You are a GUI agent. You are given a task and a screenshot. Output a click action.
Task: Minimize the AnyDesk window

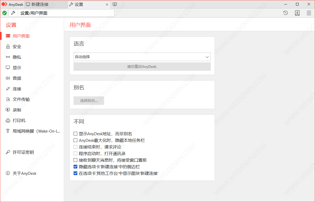click(286, 4)
